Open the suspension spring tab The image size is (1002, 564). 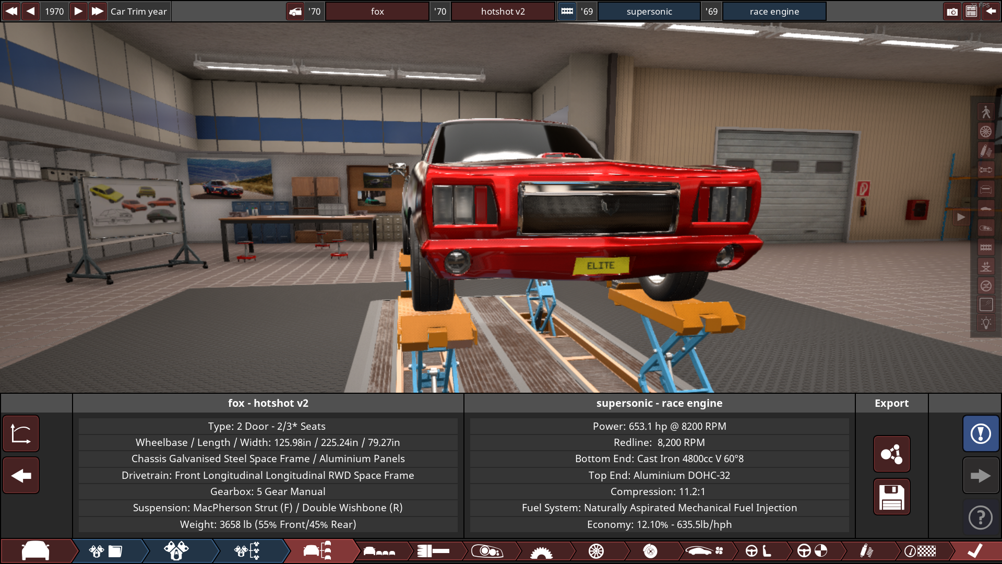coord(867,551)
